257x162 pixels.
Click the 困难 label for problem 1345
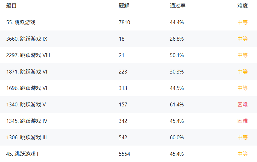click(243, 121)
